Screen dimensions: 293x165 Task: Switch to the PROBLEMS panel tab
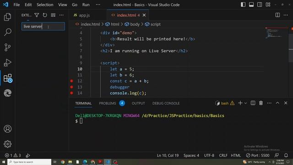point(108,103)
